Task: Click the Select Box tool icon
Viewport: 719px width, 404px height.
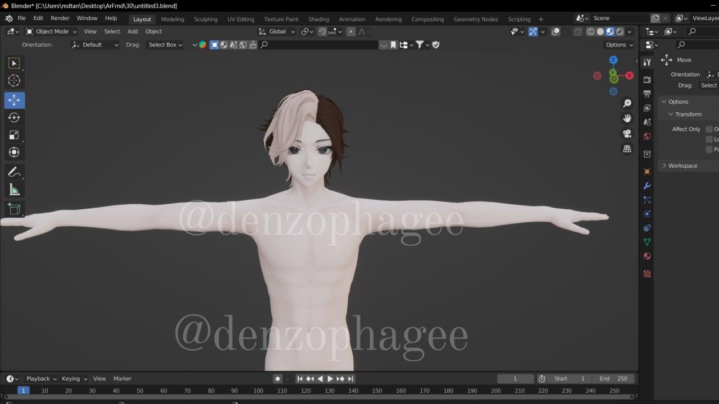Action: pos(14,63)
